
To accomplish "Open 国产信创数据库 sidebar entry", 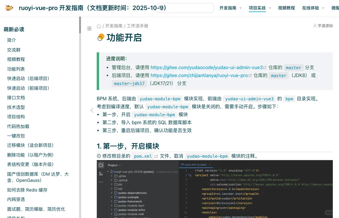I will [x=38, y=177].
